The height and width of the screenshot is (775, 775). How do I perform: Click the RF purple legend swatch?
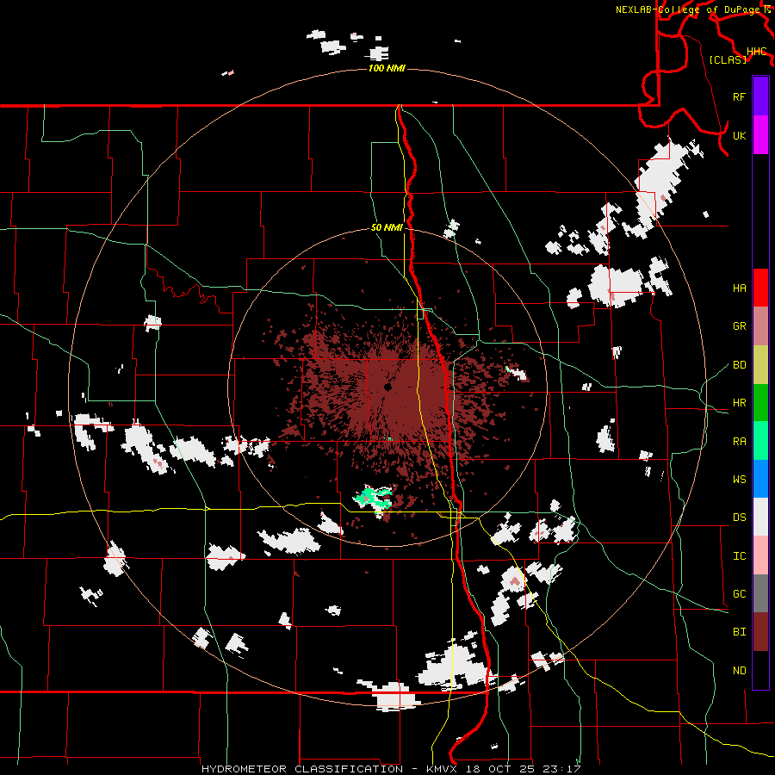(760, 96)
